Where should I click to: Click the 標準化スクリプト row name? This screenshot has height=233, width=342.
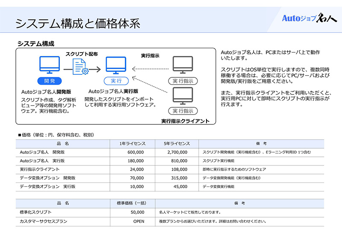click(x=35, y=212)
